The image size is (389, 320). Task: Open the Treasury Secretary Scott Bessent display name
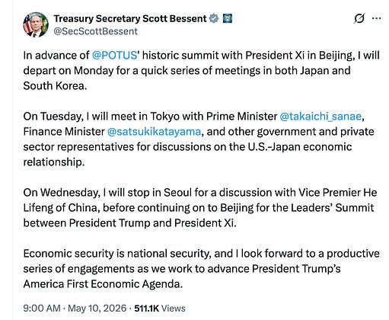pyautogui.click(x=130, y=18)
